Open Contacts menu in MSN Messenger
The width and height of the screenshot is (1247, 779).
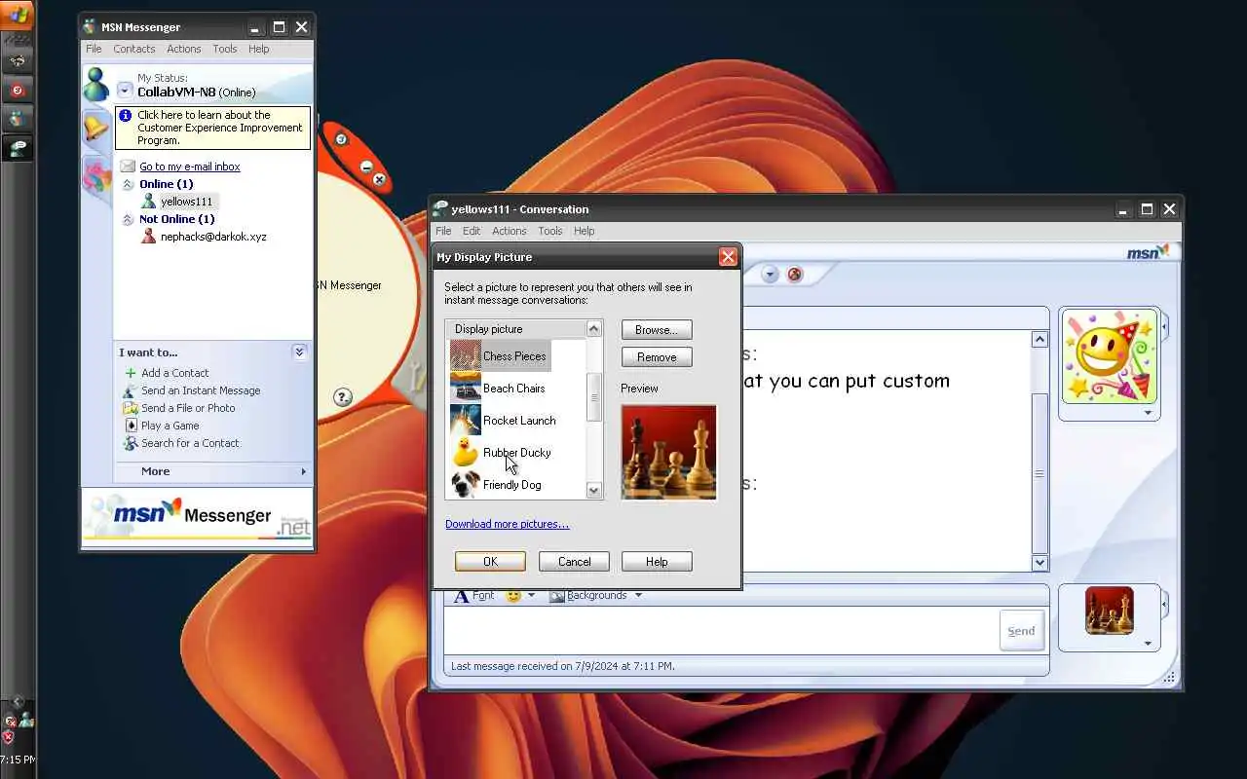tap(133, 49)
